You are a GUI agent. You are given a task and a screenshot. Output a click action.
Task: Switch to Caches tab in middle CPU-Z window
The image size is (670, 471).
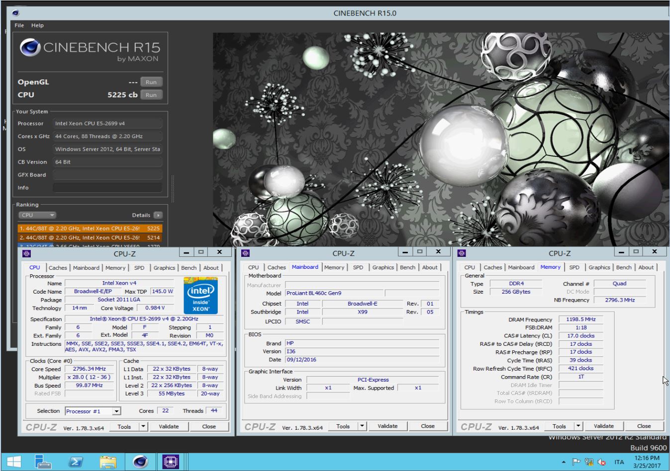click(277, 267)
